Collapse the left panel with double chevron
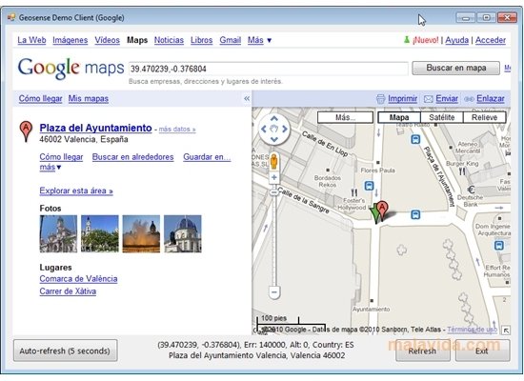This screenshot has height=381, width=524. point(247,99)
